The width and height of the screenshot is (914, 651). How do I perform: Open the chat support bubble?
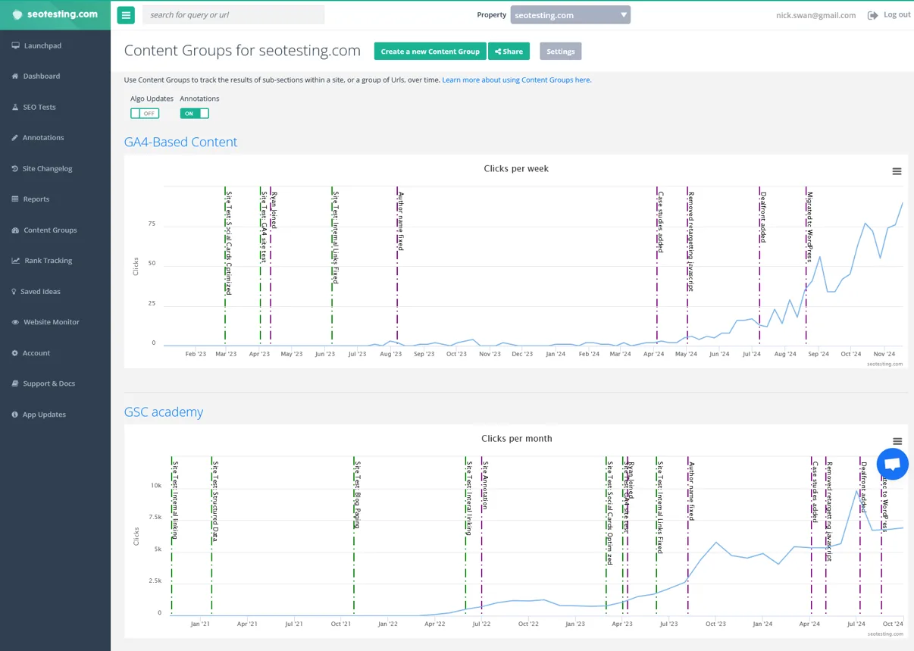[892, 464]
